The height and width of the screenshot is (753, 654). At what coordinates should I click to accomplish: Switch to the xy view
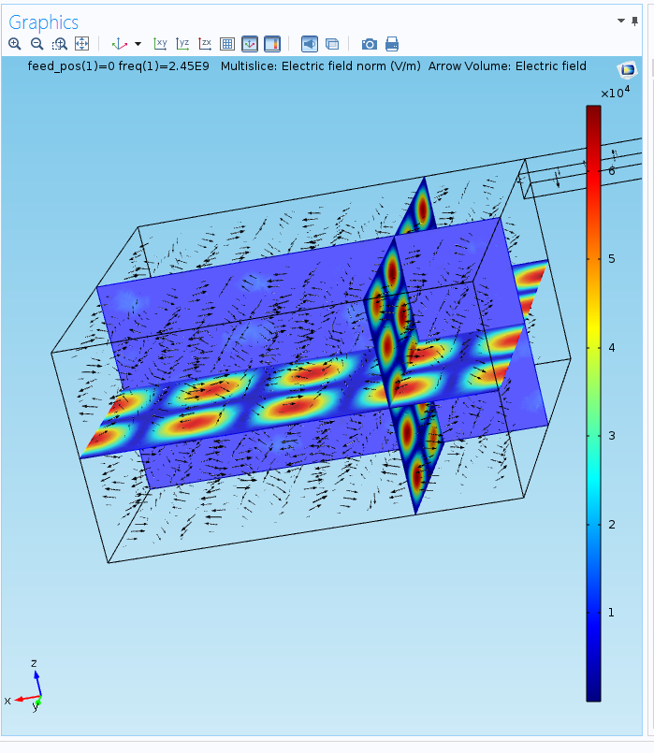(x=160, y=44)
